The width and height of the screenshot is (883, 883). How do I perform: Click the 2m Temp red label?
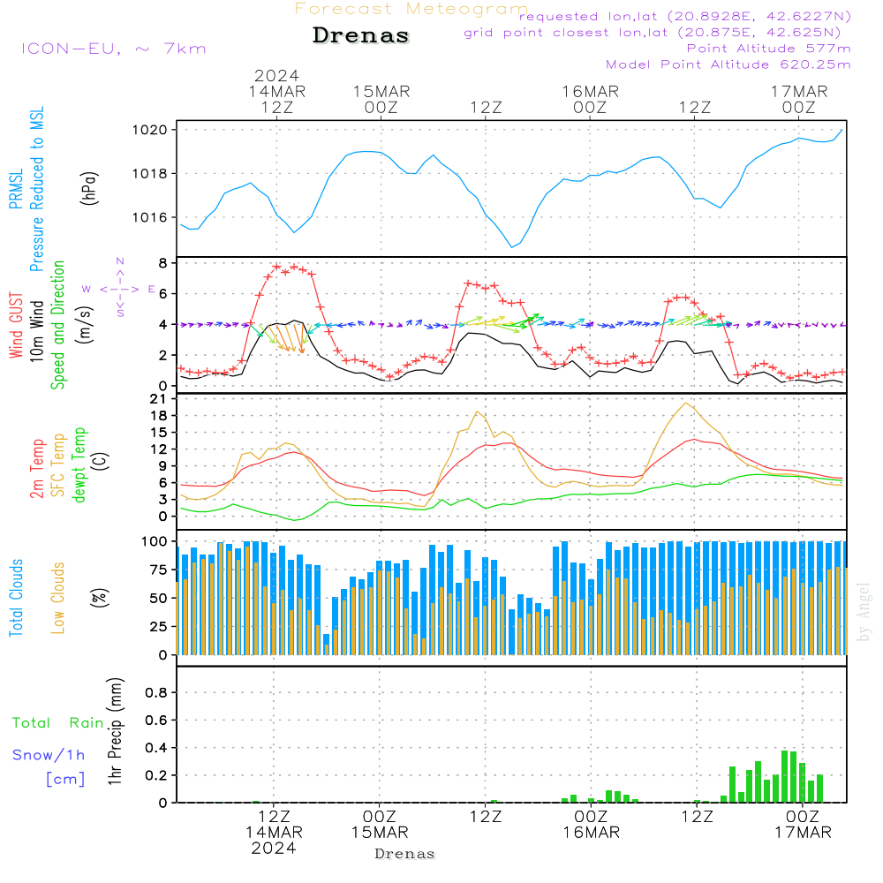[x=36, y=469]
